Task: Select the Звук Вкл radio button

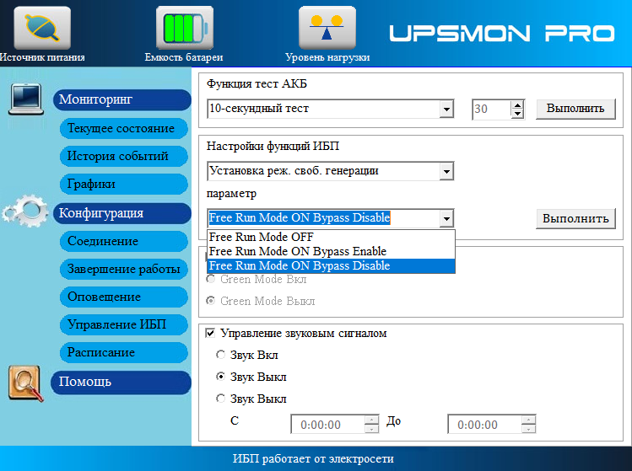Action: [220, 355]
